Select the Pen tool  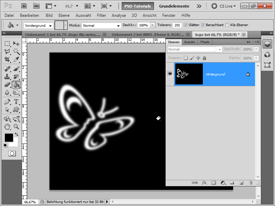click(x=7, y=102)
